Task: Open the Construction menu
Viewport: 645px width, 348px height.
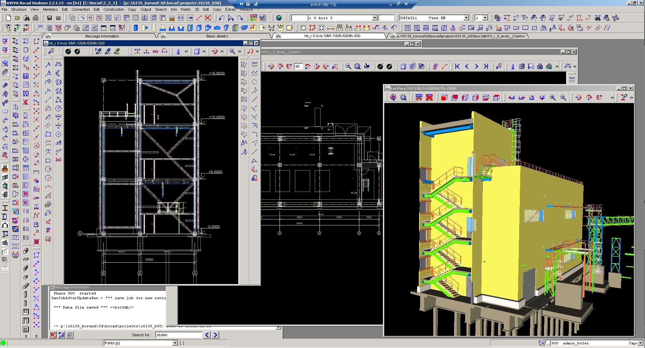Action: coord(113,9)
